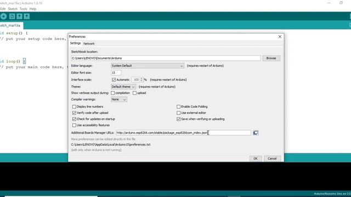The height and width of the screenshot is (197, 351).
Task: Confirm preferences with OK button
Action: coord(256,159)
